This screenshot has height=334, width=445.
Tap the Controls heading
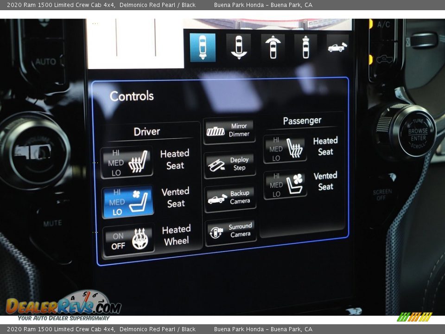[x=132, y=96]
